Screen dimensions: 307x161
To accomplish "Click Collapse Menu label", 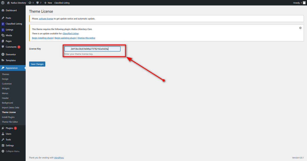I will pyautogui.click(x=13, y=151).
